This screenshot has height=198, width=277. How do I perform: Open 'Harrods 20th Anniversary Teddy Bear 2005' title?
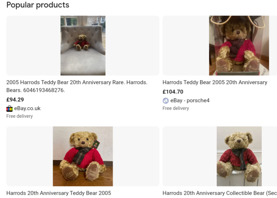coord(59,193)
